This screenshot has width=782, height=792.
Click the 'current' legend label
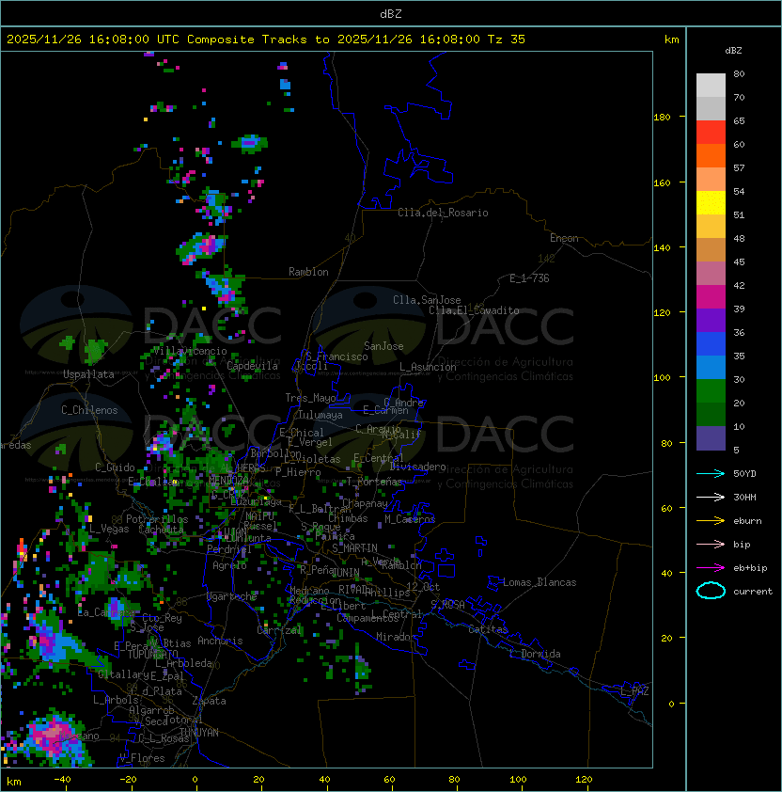tap(753, 591)
